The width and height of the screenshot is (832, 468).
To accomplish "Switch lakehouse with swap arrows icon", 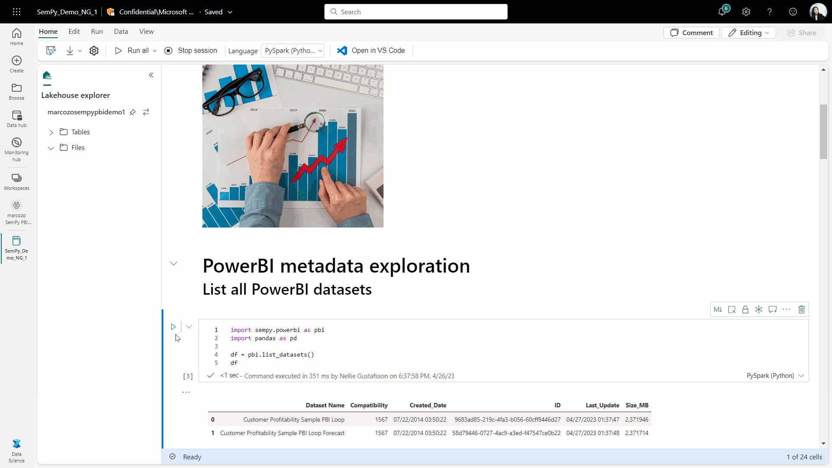I will (x=146, y=112).
